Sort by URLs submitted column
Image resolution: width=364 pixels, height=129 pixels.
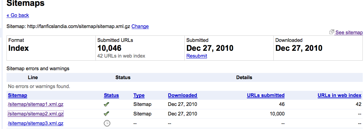[x=265, y=95]
